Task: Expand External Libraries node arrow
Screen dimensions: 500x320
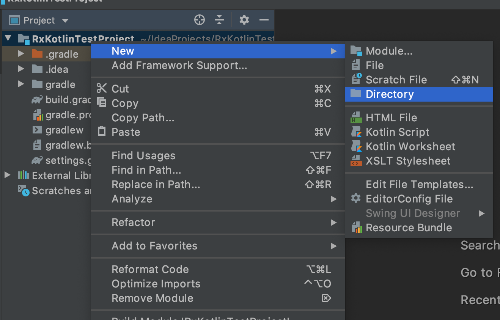Action: click(7, 175)
